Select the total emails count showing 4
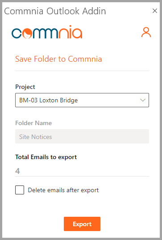 point(17,171)
